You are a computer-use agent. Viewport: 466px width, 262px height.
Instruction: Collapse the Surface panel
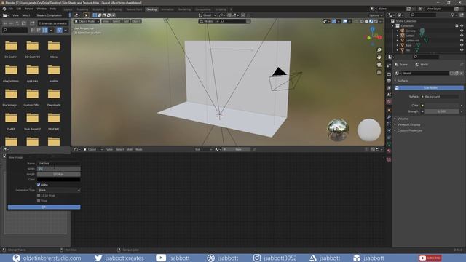403,81
